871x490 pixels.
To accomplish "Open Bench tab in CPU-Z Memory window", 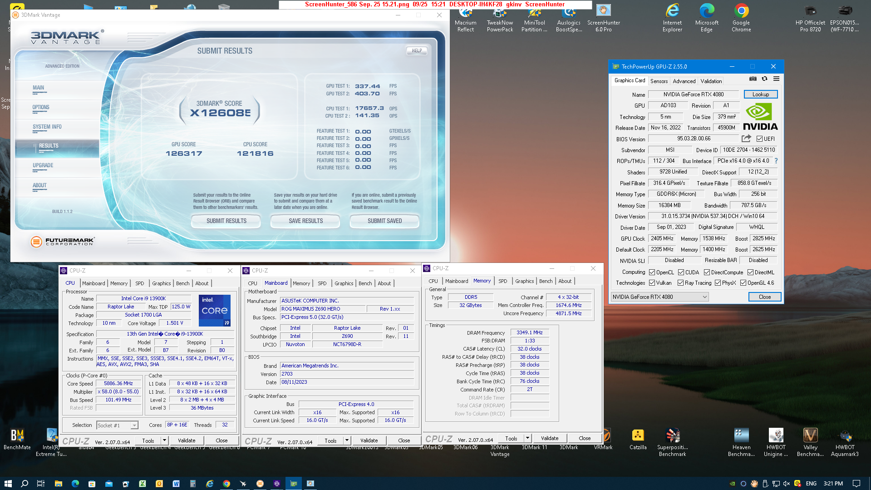I will pos(546,281).
